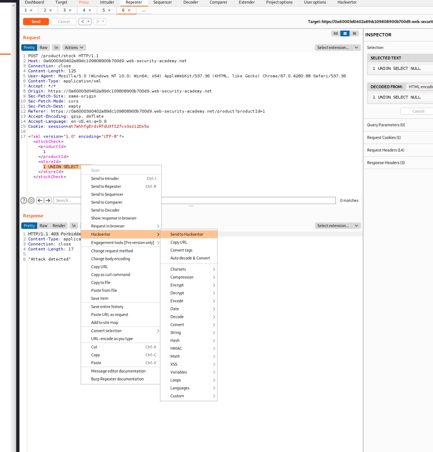The height and width of the screenshot is (452, 433).
Task: Toggle the request \n non-printable characters button
Action: (x=56, y=48)
